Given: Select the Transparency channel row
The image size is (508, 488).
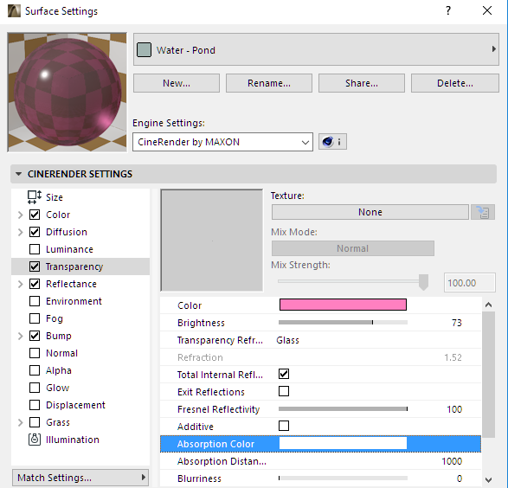Looking at the screenshot, I should (x=80, y=266).
